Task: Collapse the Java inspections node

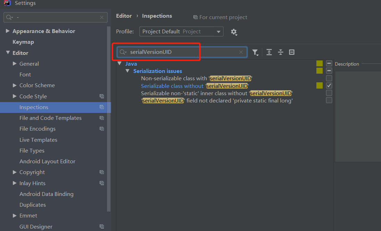Action: point(119,64)
